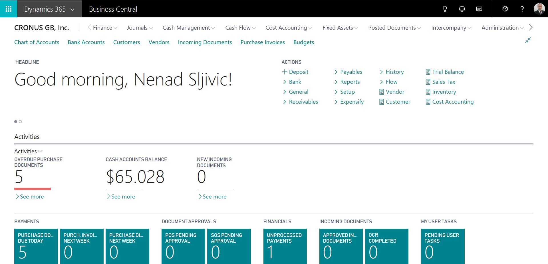Open the Budgets link
Image resolution: width=548 pixels, height=264 pixels.
(304, 42)
